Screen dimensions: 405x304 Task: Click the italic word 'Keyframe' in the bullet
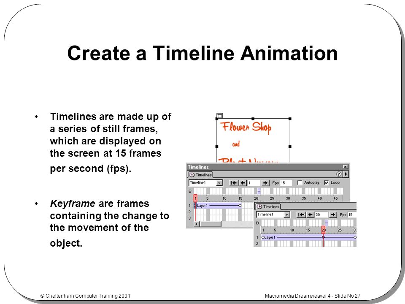[73, 204]
